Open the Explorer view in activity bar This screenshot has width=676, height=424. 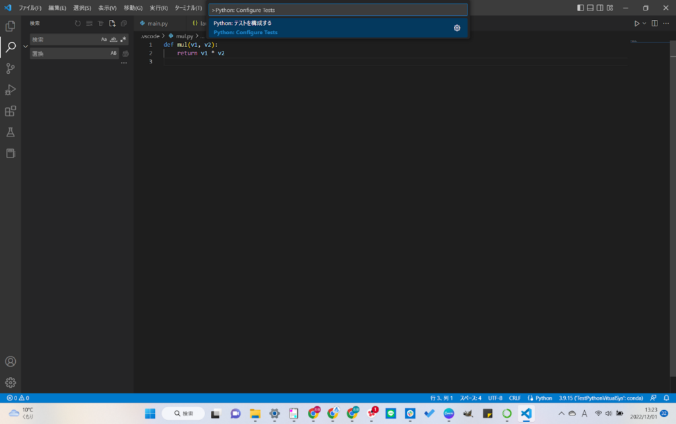[11, 26]
